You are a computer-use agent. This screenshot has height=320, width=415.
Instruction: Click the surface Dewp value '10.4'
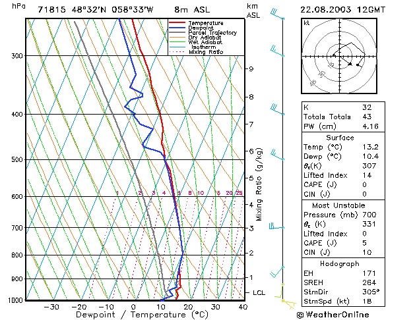pyautogui.click(x=371, y=156)
